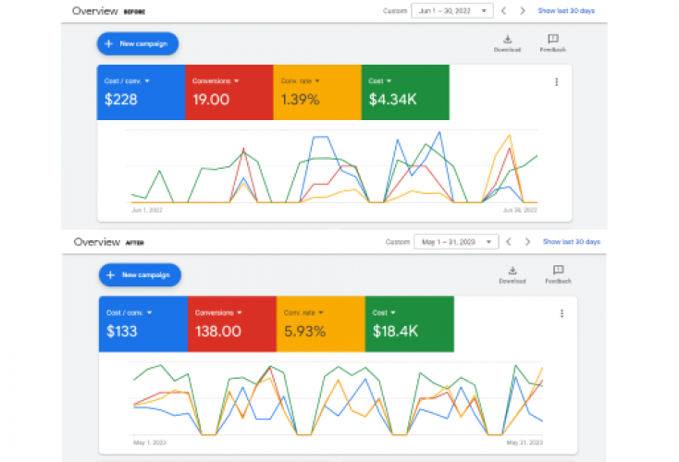Download the BEFORE overview report
The image size is (679, 462).
click(x=508, y=43)
